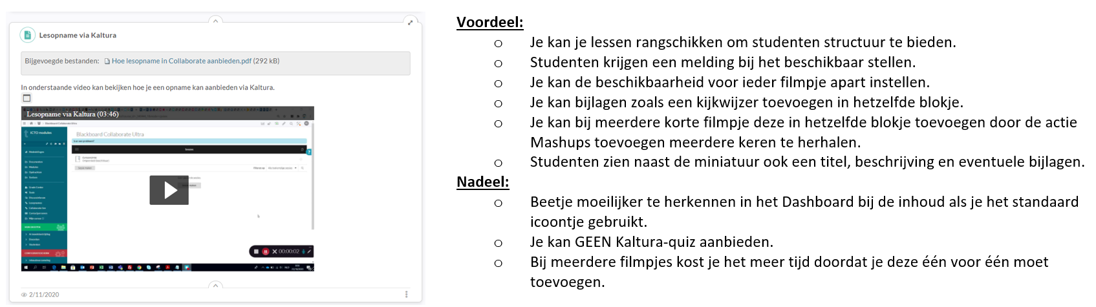Image resolution: width=1096 pixels, height=307 pixels.
Task: Expand the item to full view with arrows icon
Action: tap(410, 23)
